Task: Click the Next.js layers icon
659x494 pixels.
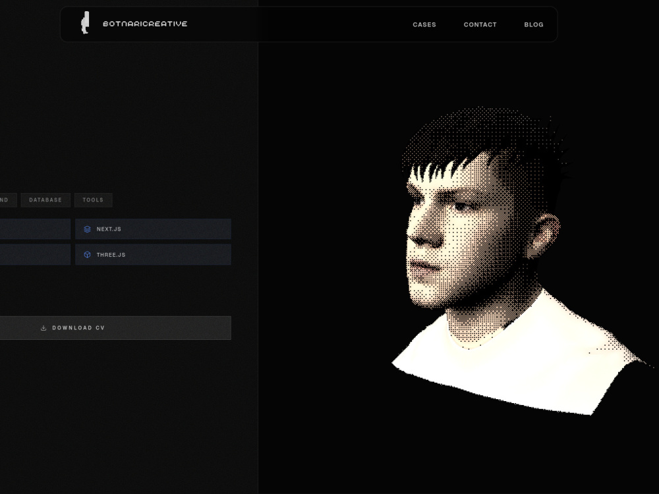Action: point(87,229)
